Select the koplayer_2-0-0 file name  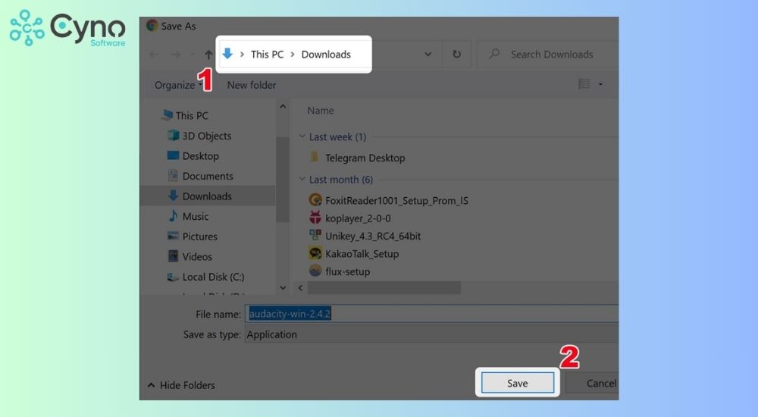(x=358, y=218)
